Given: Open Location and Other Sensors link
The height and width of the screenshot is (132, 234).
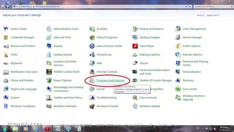Looking at the screenshot, I should [x=65, y=63].
